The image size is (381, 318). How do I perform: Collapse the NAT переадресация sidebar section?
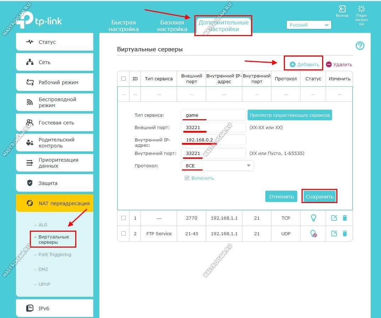pyautogui.click(x=55, y=203)
